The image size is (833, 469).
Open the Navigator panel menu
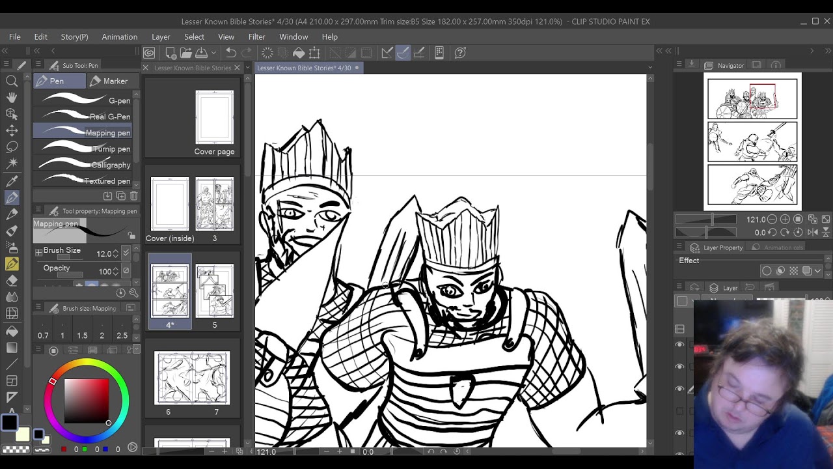click(x=679, y=64)
